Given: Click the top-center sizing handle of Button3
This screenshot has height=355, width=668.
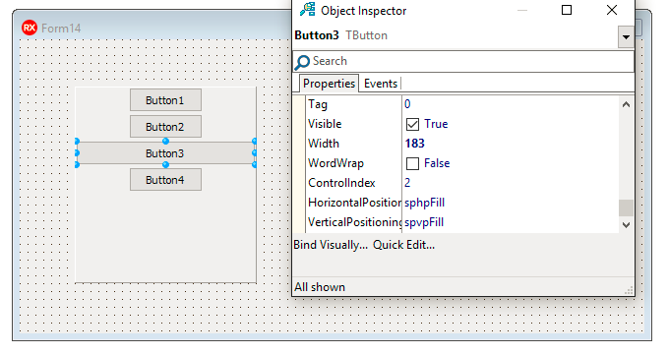Looking at the screenshot, I should (x=165, y=142).
